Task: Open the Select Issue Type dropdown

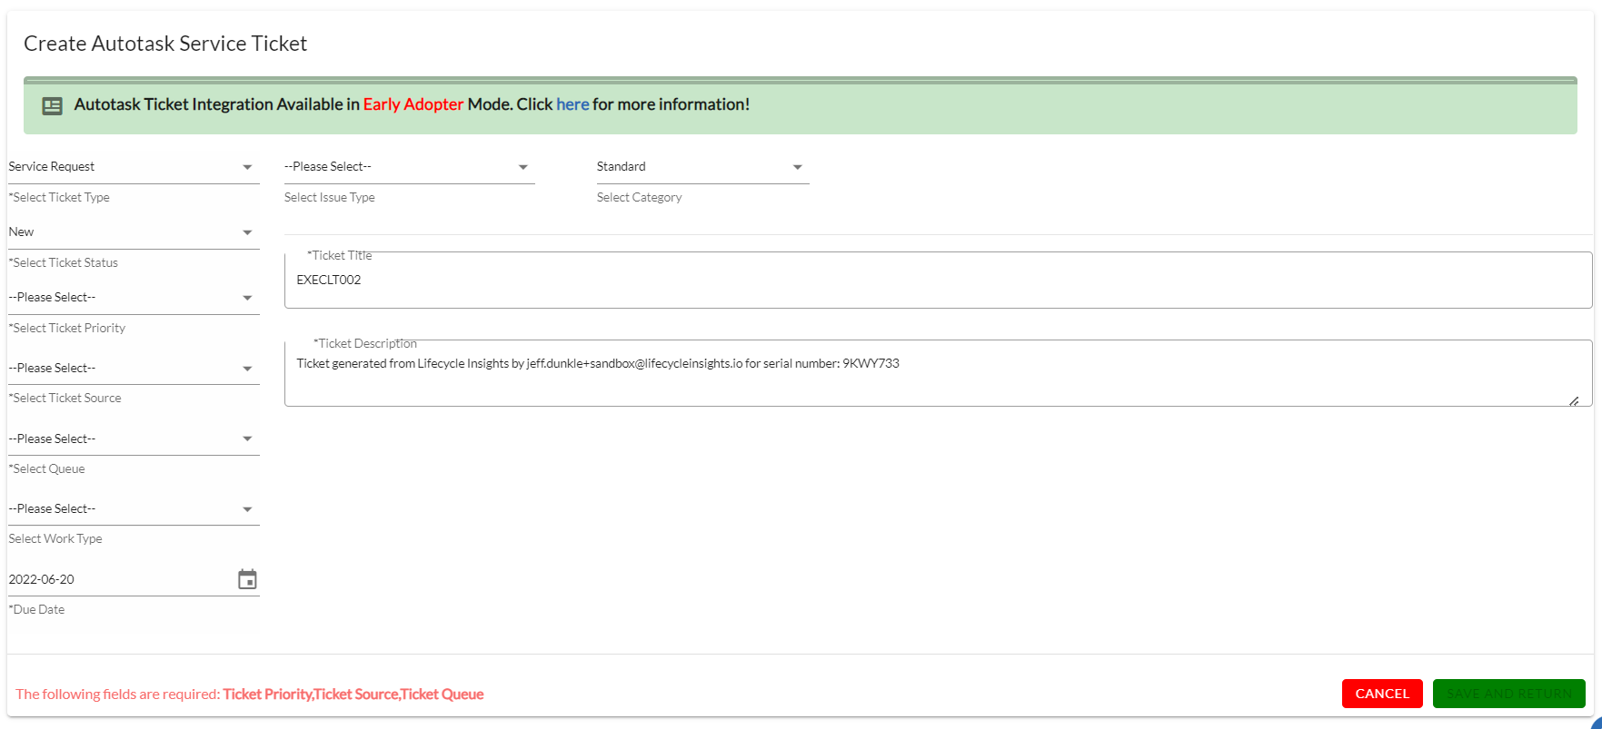Action: click(409, 167)
